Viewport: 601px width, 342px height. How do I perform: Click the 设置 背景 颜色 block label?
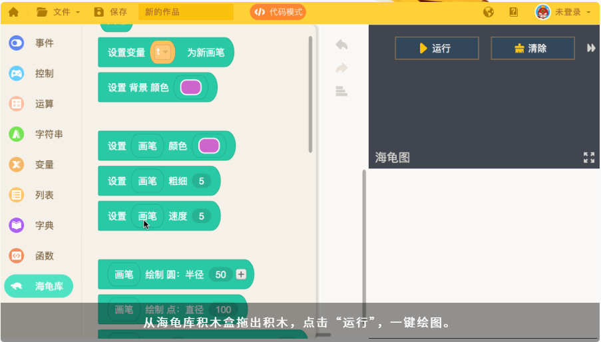(x=138, y=88)
